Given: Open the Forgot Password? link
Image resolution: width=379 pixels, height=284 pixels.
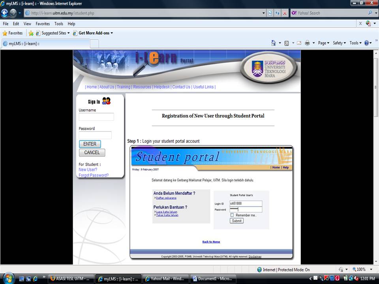Looking at the screenshot, I should (94, 175).
